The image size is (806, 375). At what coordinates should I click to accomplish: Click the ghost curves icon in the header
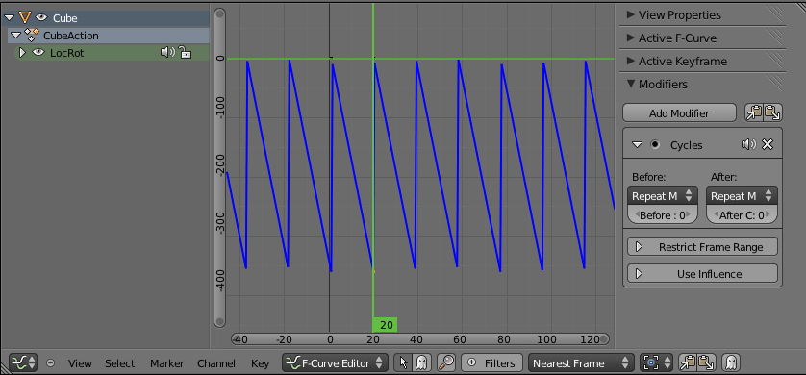(730, 362)
